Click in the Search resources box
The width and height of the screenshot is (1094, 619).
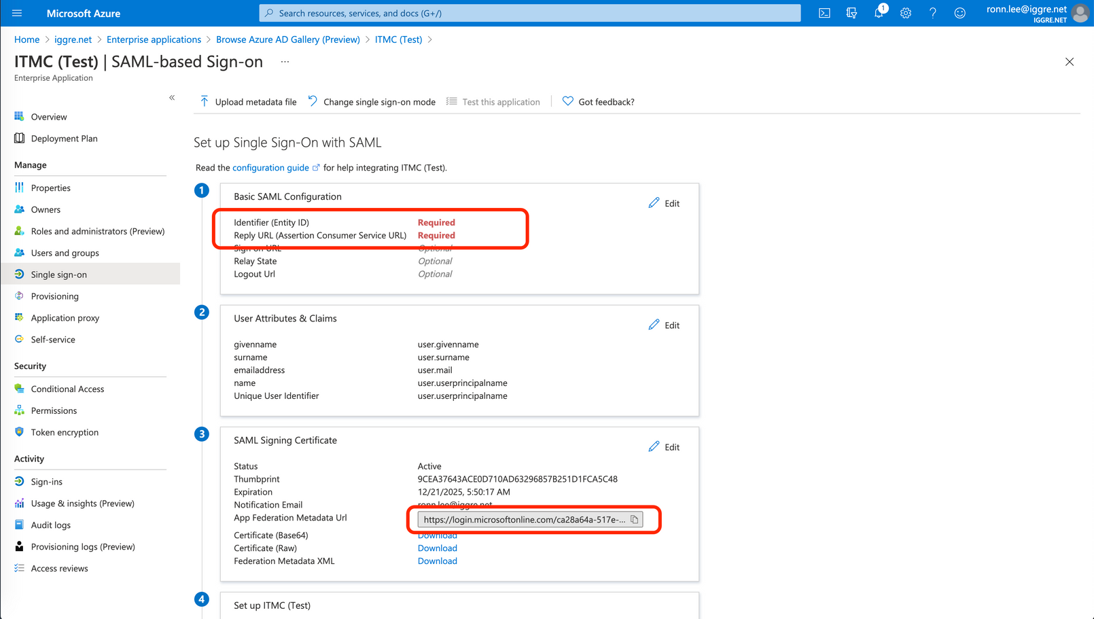[x=529, y=13]
